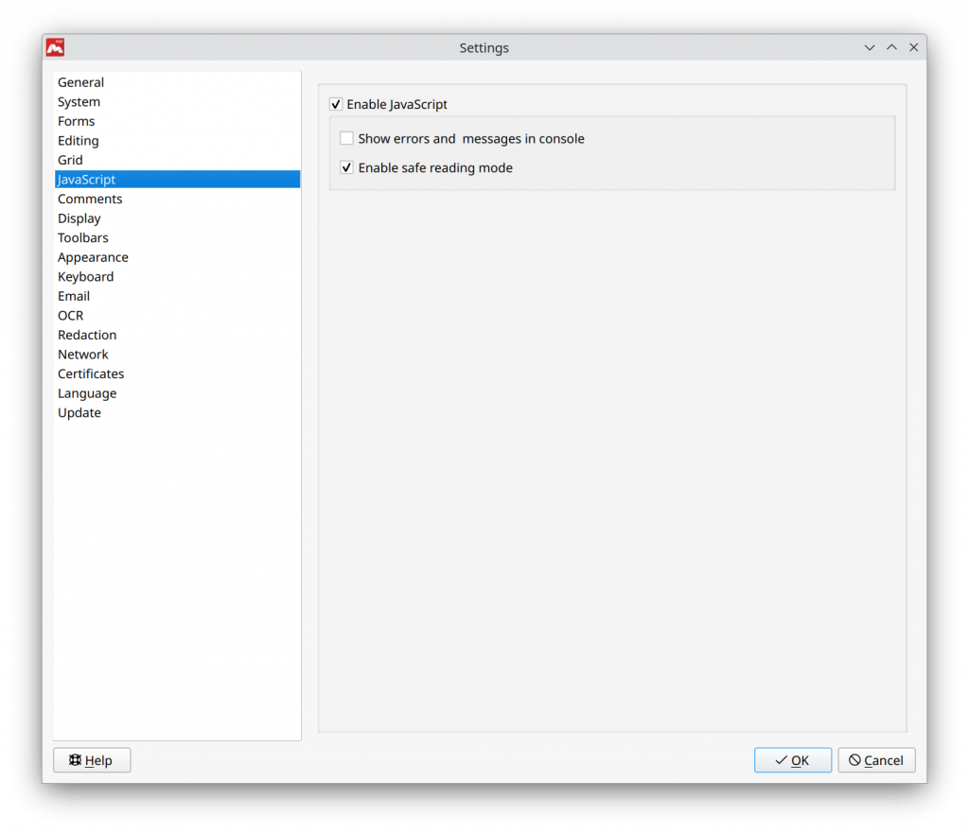The image size is (969, 833).
Task: Enable showing errors and messages in console
Action: click(x=346, y=138)
